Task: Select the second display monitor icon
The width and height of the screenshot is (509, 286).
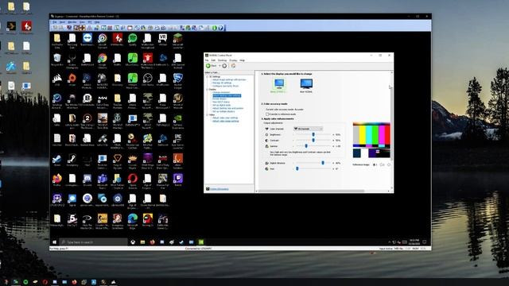Action: [x=306, y=85]
